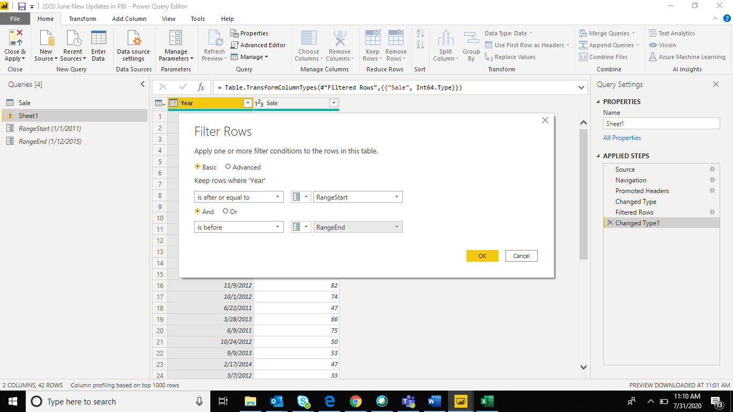
Task: Select the And condition radio button
Action: coord(197,211)
